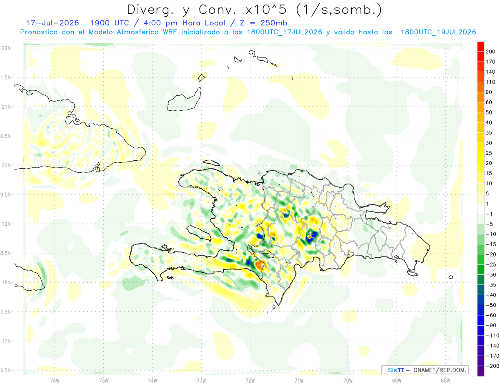Click the positive '35' colorbar label

(489, 133)
